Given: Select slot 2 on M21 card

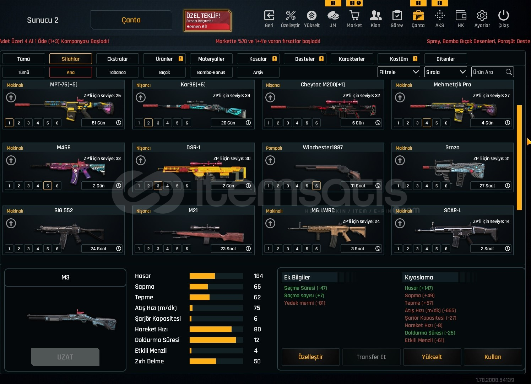Looking at the screenshot, I should tap(148, 249).
